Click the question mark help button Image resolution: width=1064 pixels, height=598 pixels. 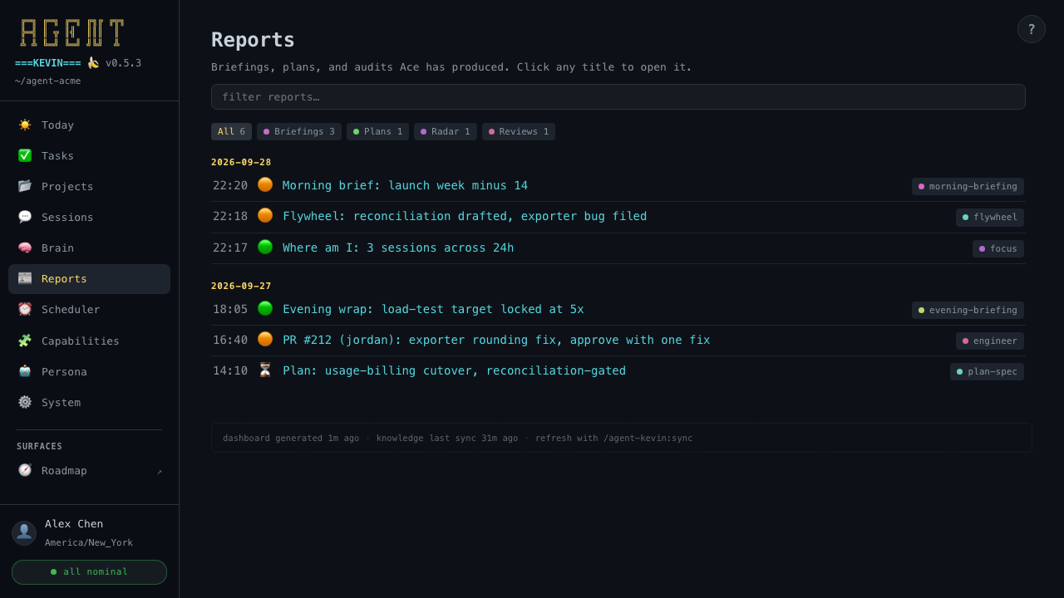point(1032,29)
